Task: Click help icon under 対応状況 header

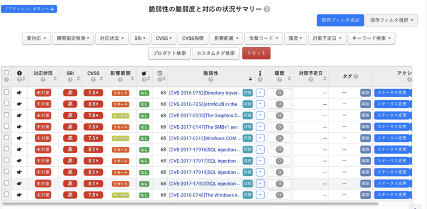Action: click(43, 80)
